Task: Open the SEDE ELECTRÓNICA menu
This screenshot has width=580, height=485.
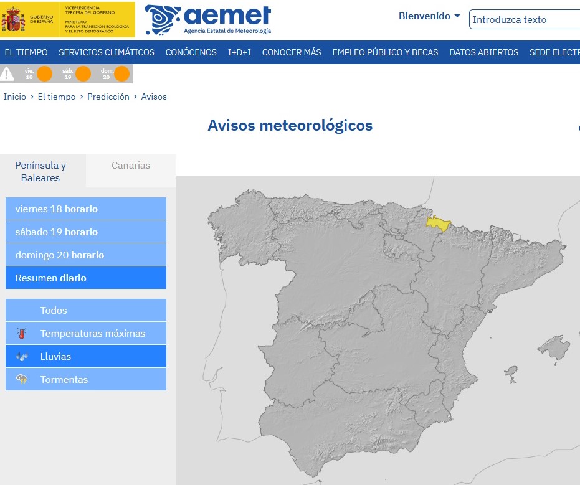Action: [x=554, y=52]
